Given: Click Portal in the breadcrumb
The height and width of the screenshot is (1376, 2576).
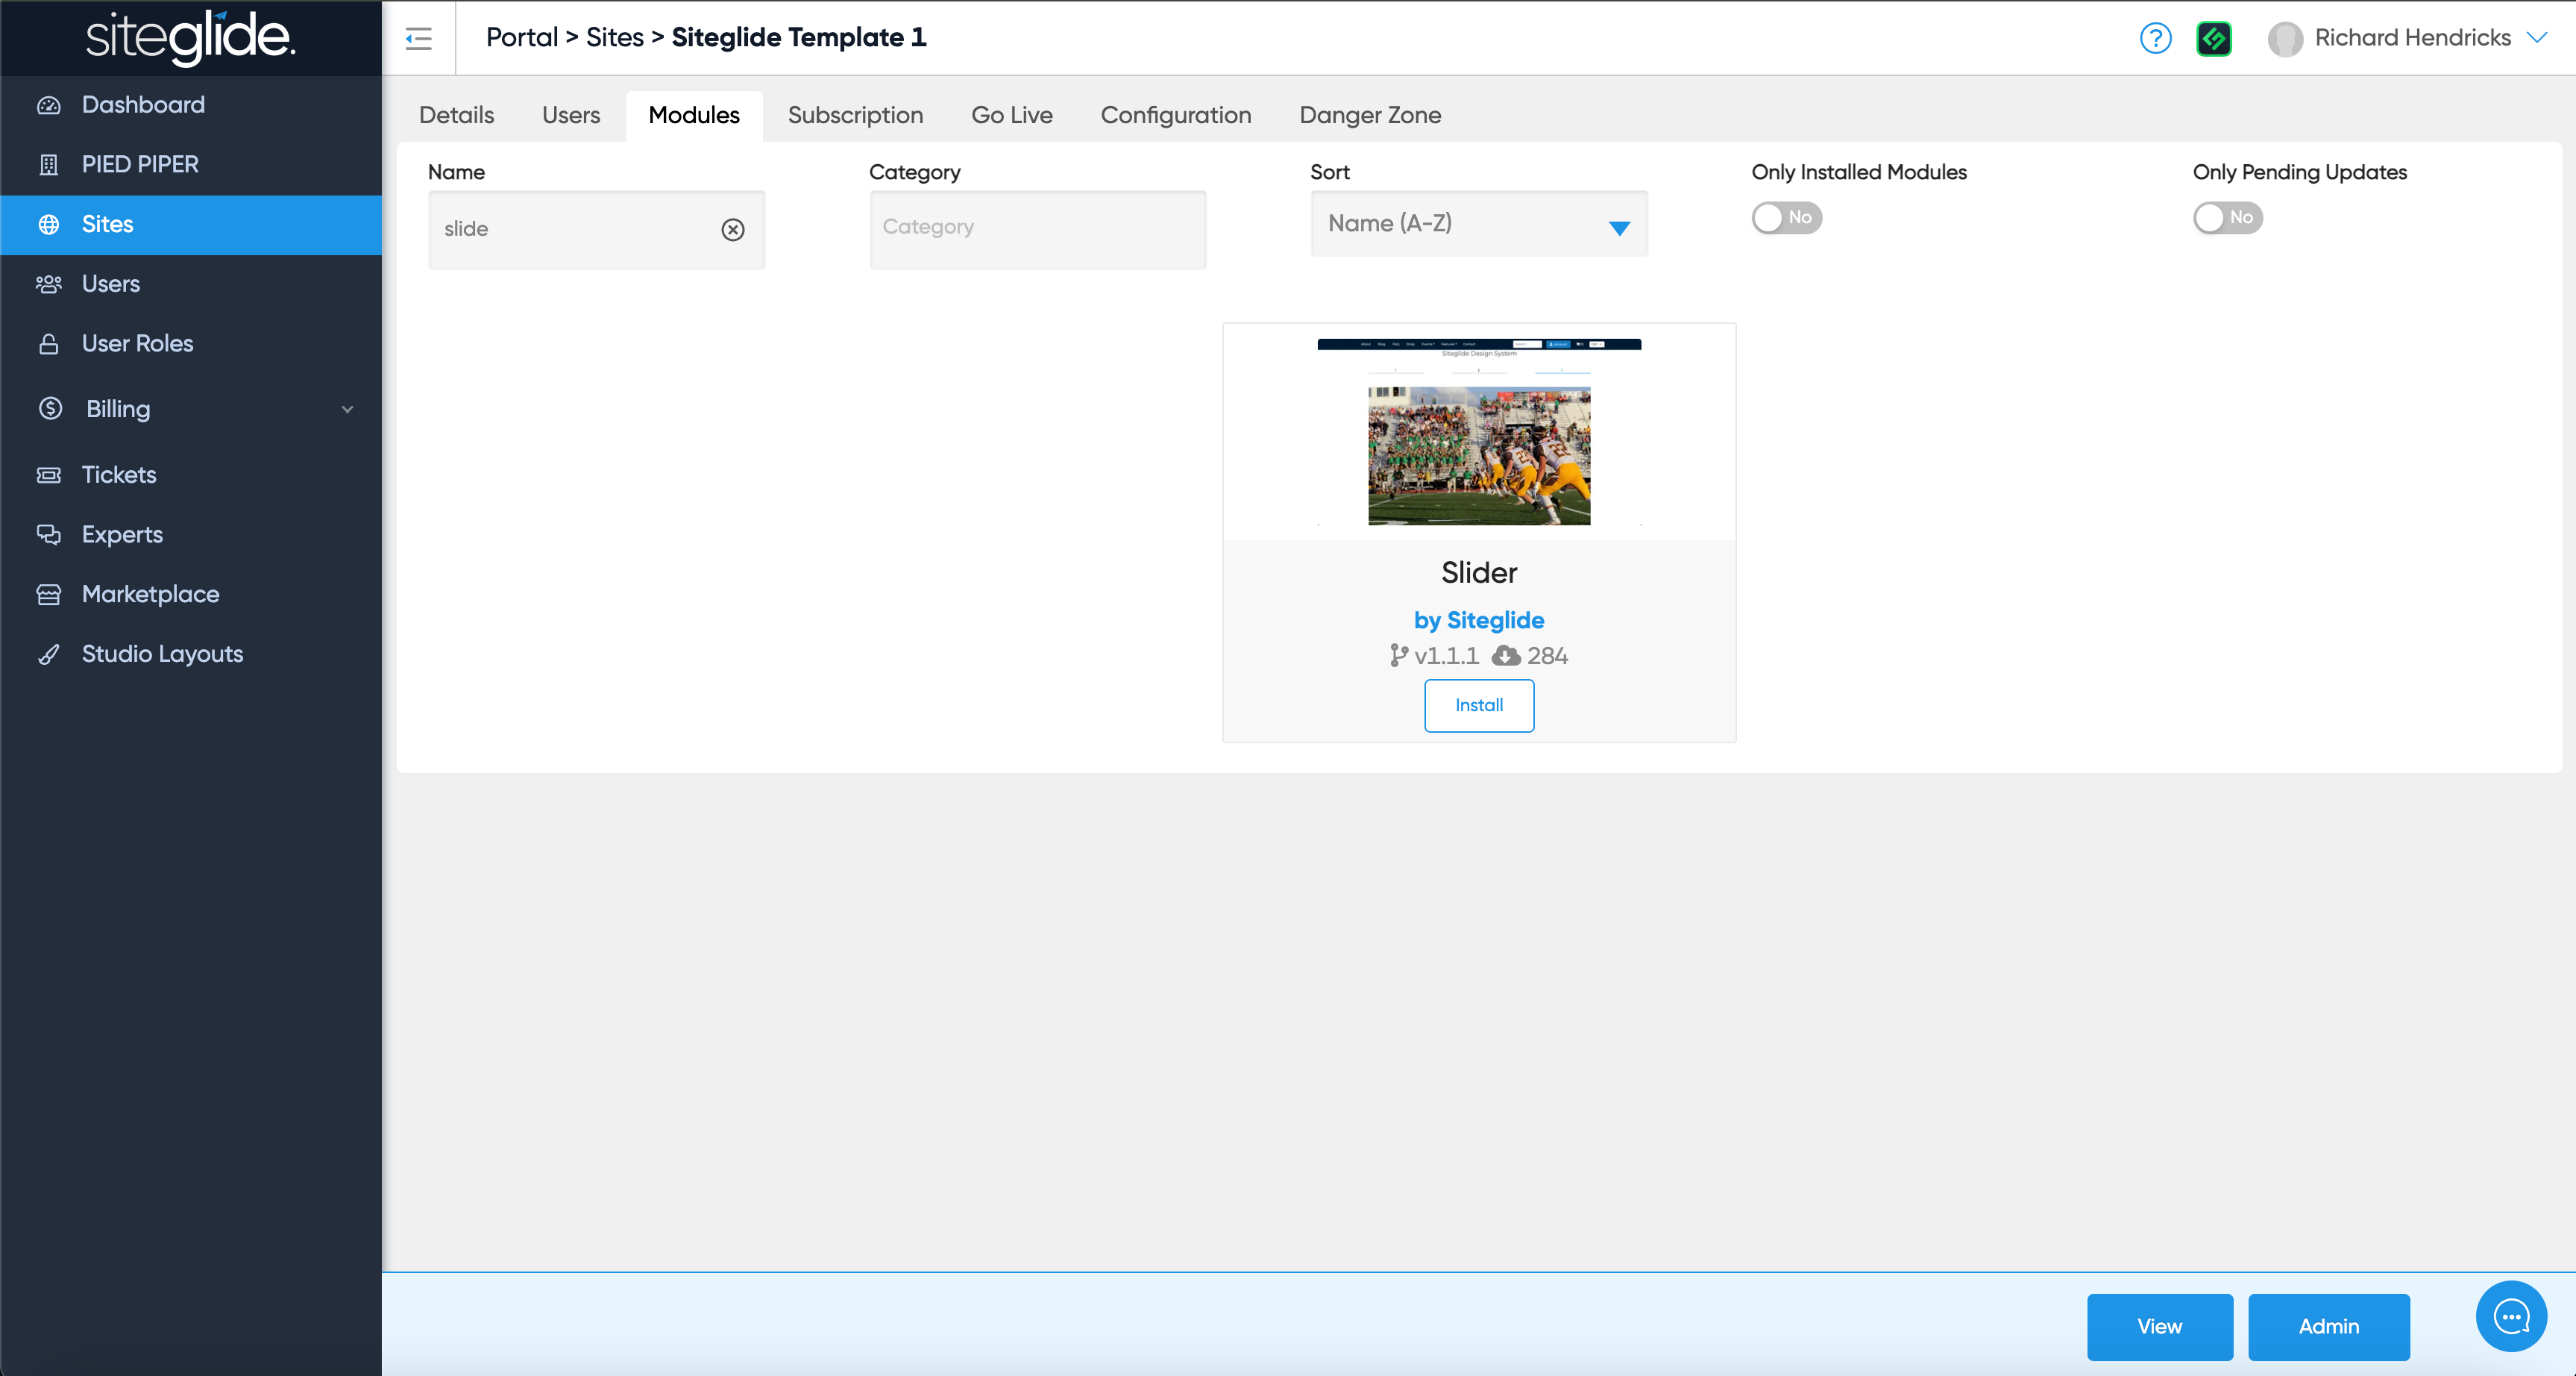Looking at the screenshot, I should [522, 37].
